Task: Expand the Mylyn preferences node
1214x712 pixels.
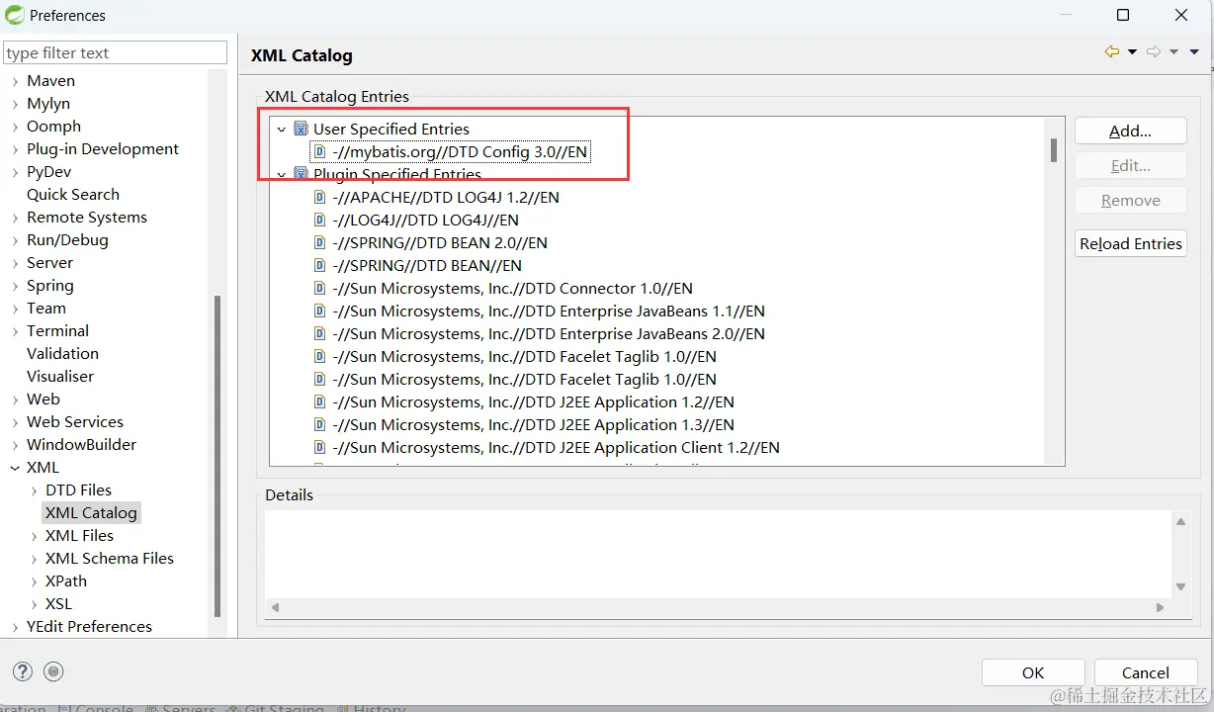Action: [15, 104]
